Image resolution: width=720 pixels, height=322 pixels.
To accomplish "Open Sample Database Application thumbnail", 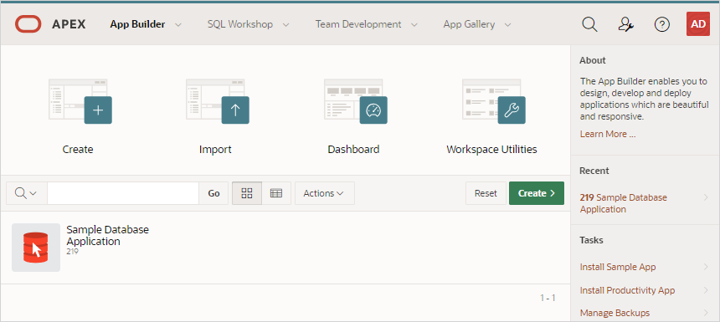I will tap(36, 248).
